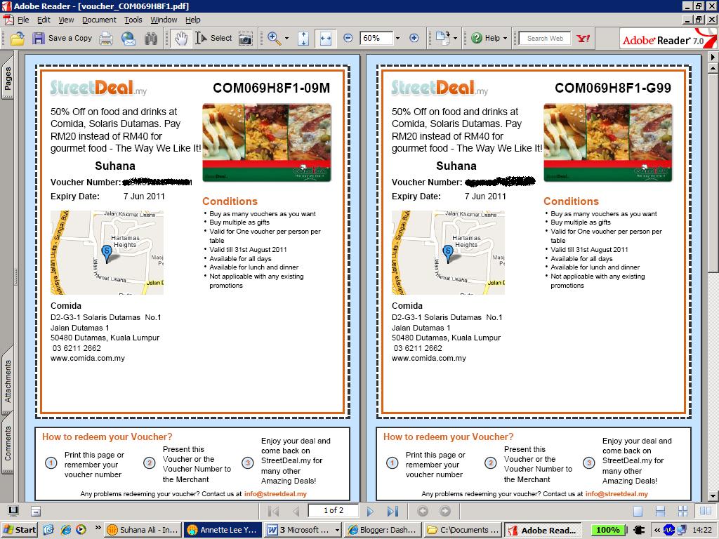Click the page number field 1 of 2
The height and width of the screenshot is (539, 719).
334,510
